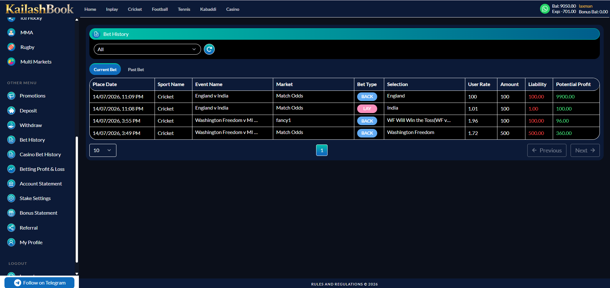610x288 pixels.
Task: Open Account Statement link in sidebar
Action: [41, 184]
